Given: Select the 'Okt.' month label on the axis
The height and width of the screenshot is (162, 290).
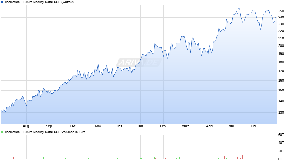Looking at the screenshot, I should point(73,126).
